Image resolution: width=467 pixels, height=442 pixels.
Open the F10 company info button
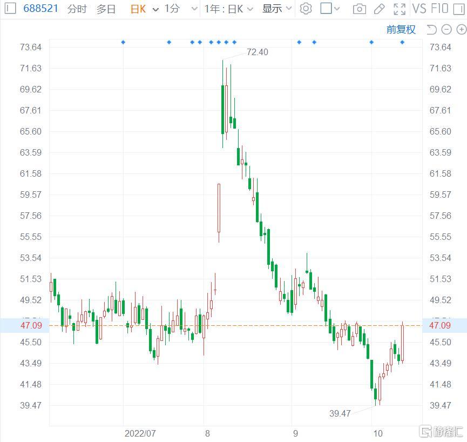tap(439, 9)
